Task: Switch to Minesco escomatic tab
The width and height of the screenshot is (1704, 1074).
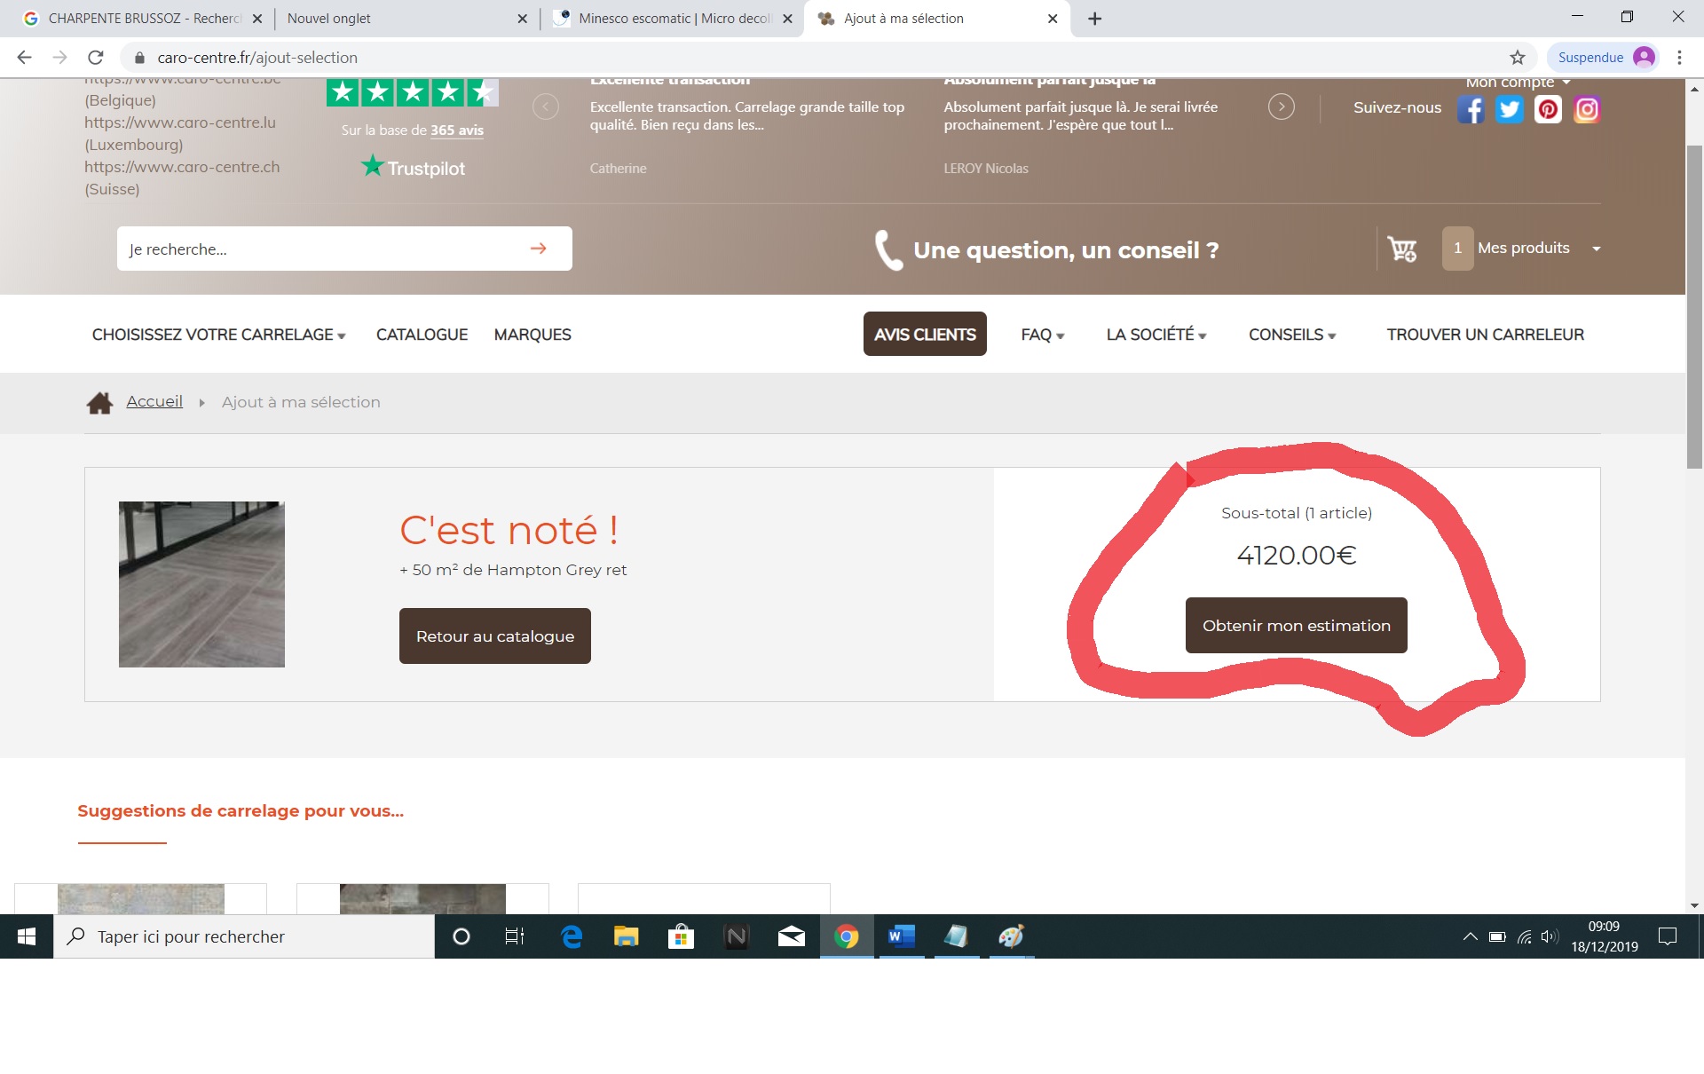Action: (x=672, y=19)
